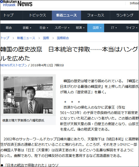The height and width of the screenshot is (167, 139).
Task: Click the Rakuten Infoseek News logo
Action: point(16,4)
